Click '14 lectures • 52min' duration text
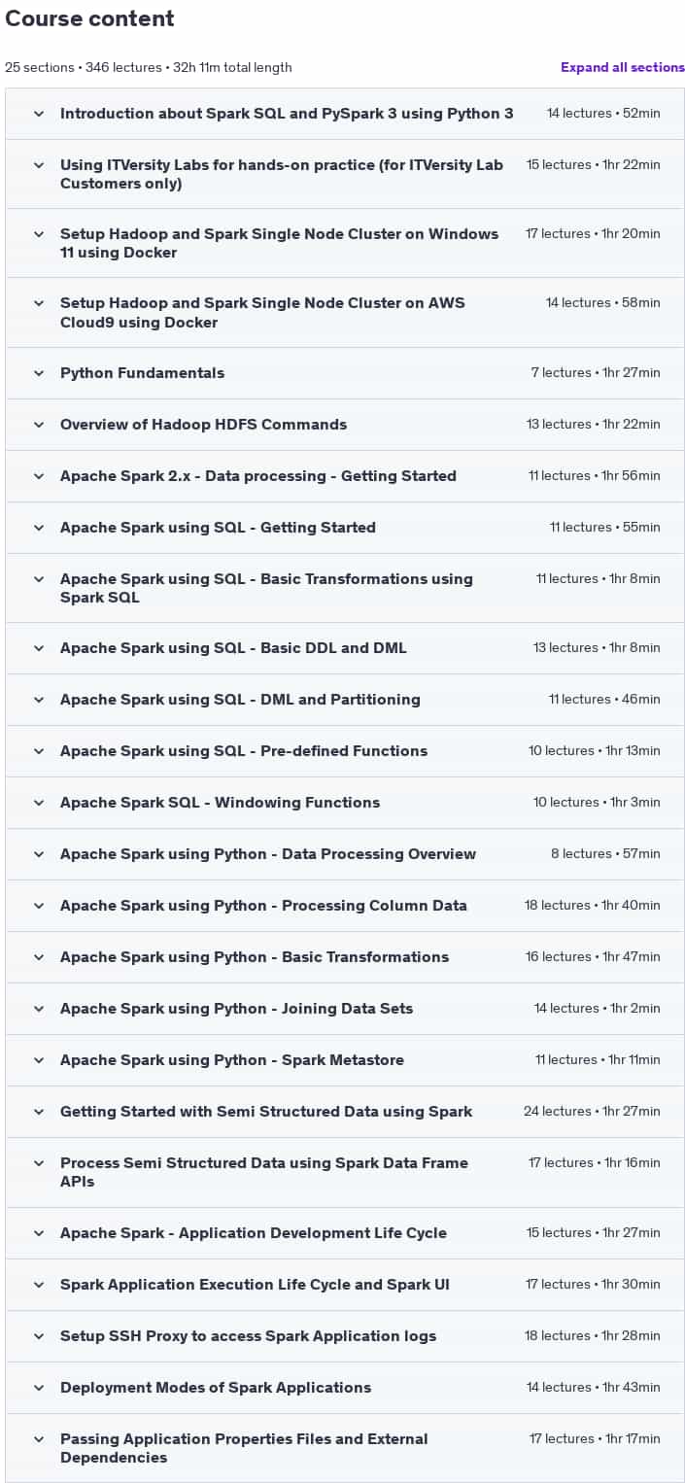685x1483 pixels. (603, 114)
